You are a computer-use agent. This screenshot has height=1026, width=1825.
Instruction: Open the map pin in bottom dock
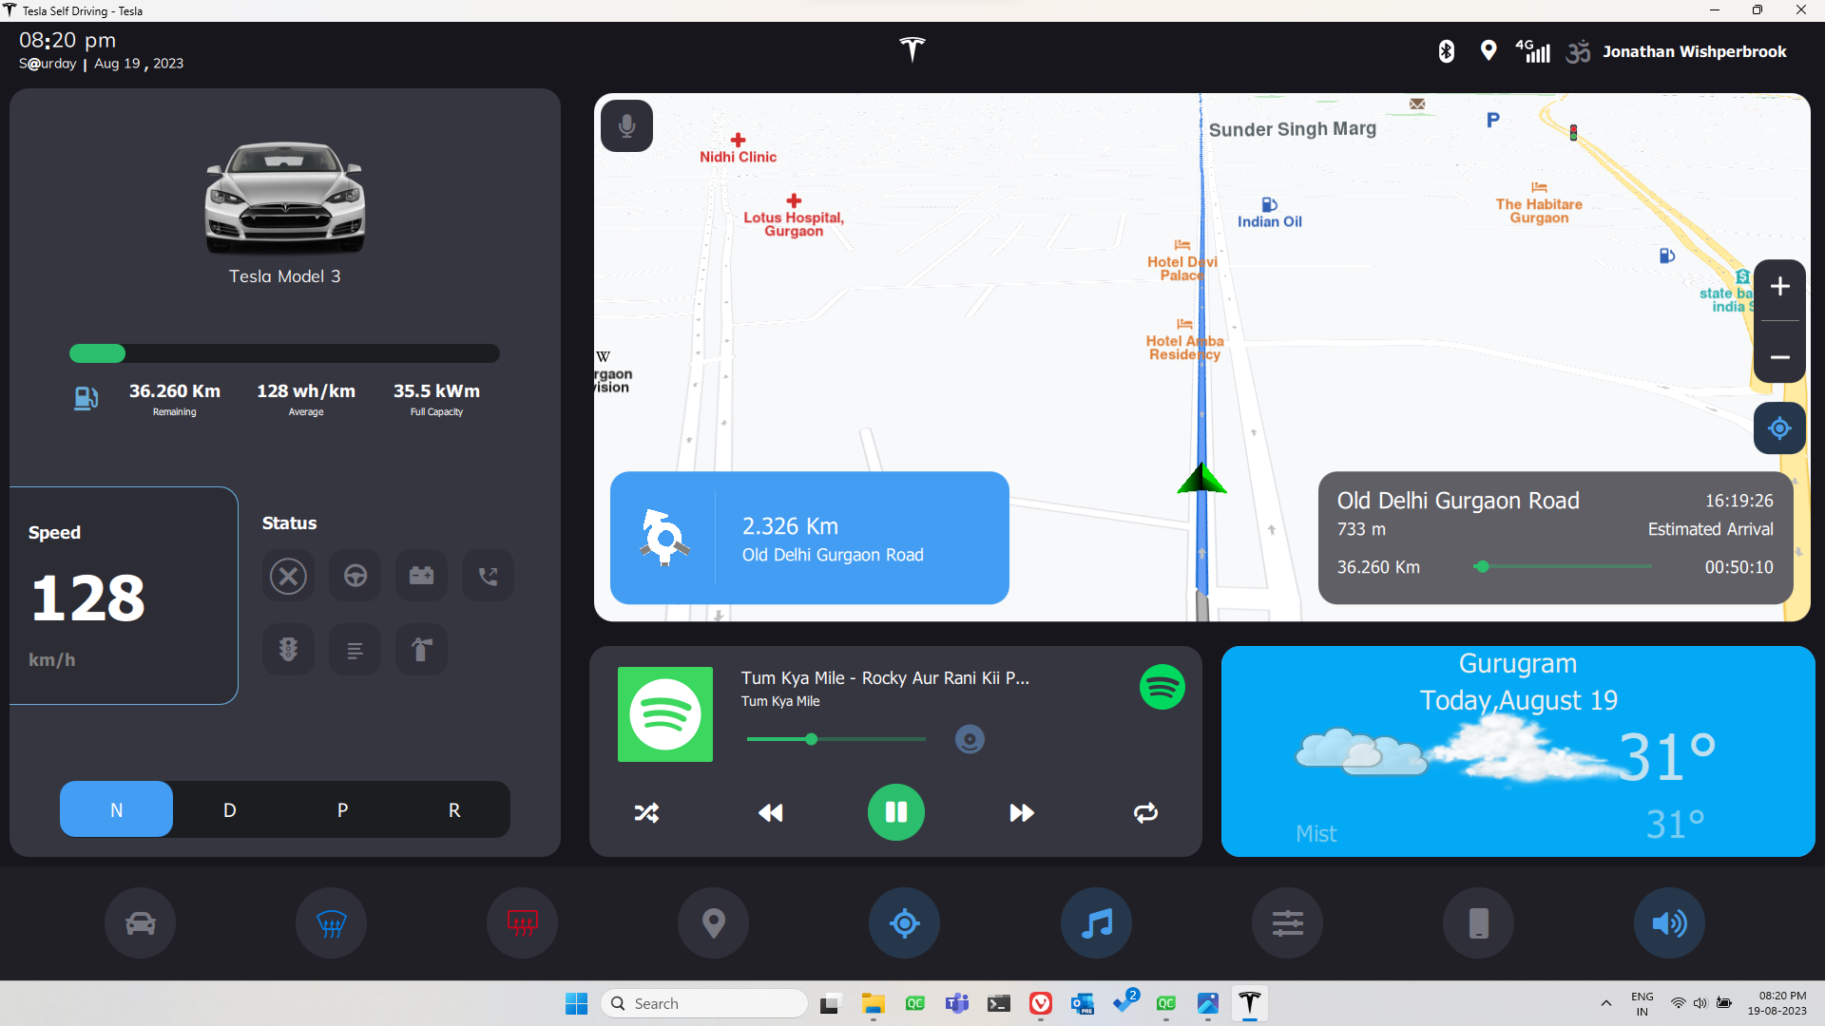[713, 922]
